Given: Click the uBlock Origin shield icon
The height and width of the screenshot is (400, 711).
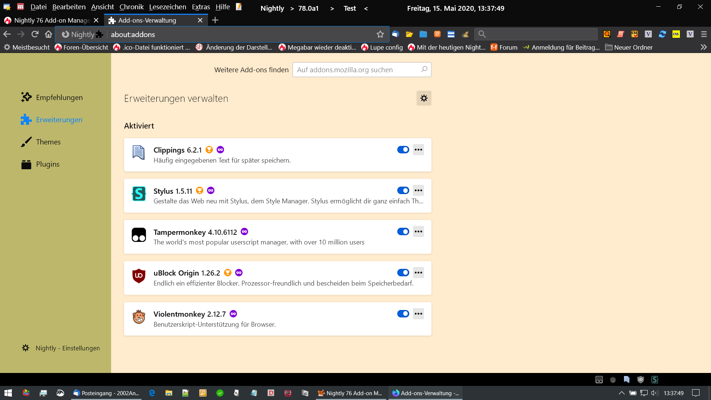Looking at the screenshot, I should coord(138,276).
